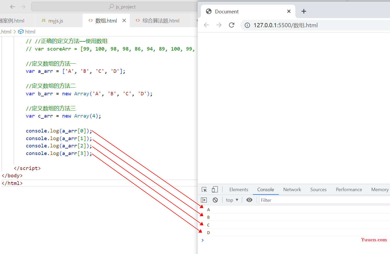390x254 pixels.
Task: Click the console.log(a_arr[2]) line
Action: pos(59,146)
